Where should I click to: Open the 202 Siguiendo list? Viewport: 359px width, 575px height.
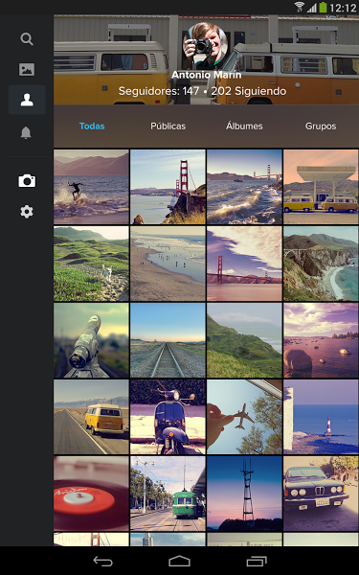(249, 91)
